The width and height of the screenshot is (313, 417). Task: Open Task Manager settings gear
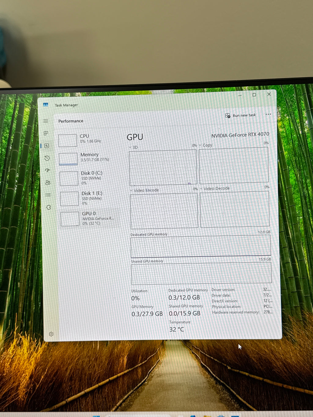point(51,334)
